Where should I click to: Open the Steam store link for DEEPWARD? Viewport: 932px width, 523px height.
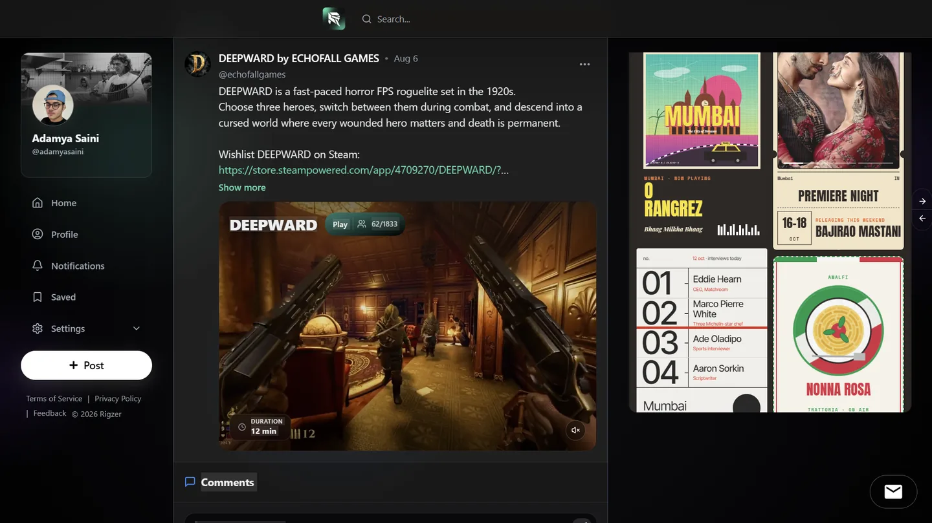tap(364, 170)
